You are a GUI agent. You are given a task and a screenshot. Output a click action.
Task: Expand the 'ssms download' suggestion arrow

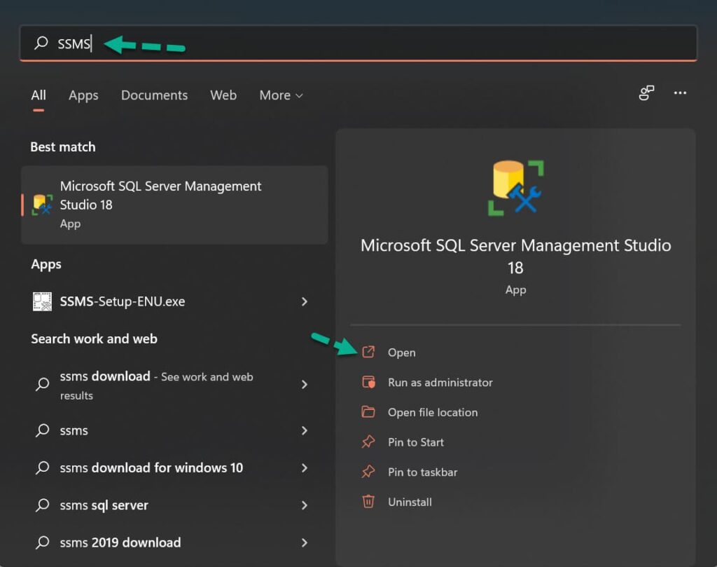coord(305,384)
